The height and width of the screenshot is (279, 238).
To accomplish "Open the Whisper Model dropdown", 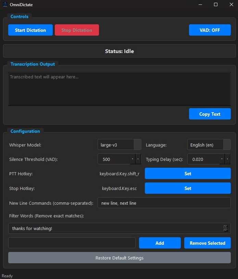I will [119, 144].
